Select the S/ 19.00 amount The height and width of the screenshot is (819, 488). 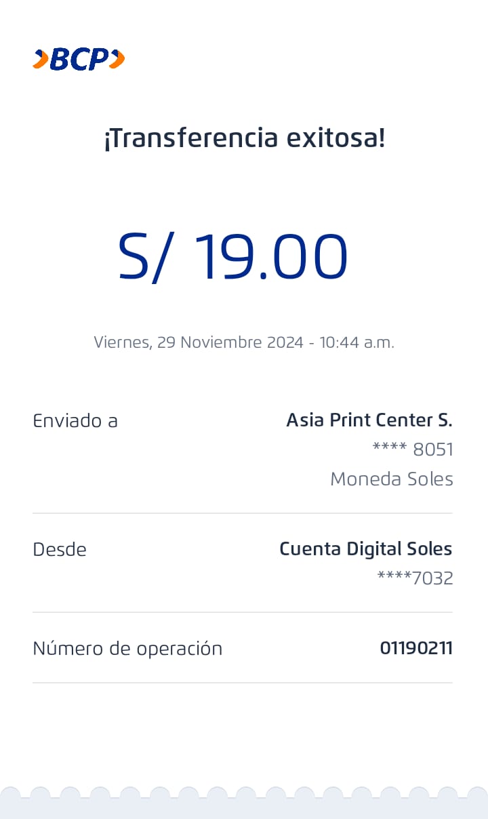pyautogui.click(x=232, y=257)
